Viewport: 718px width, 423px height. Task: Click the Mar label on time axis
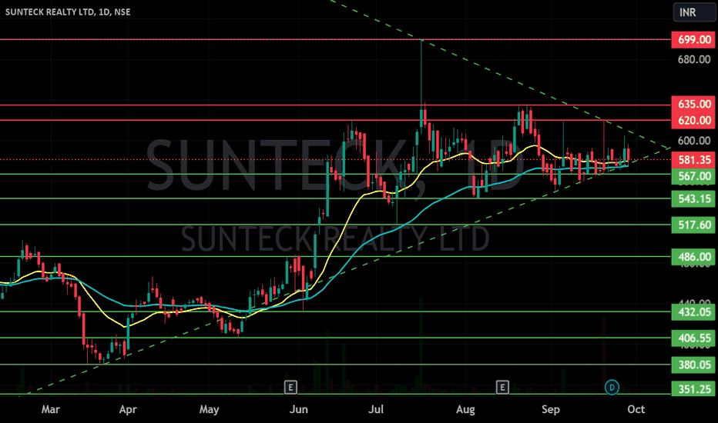pyautogui.click(x=50, y=409)
